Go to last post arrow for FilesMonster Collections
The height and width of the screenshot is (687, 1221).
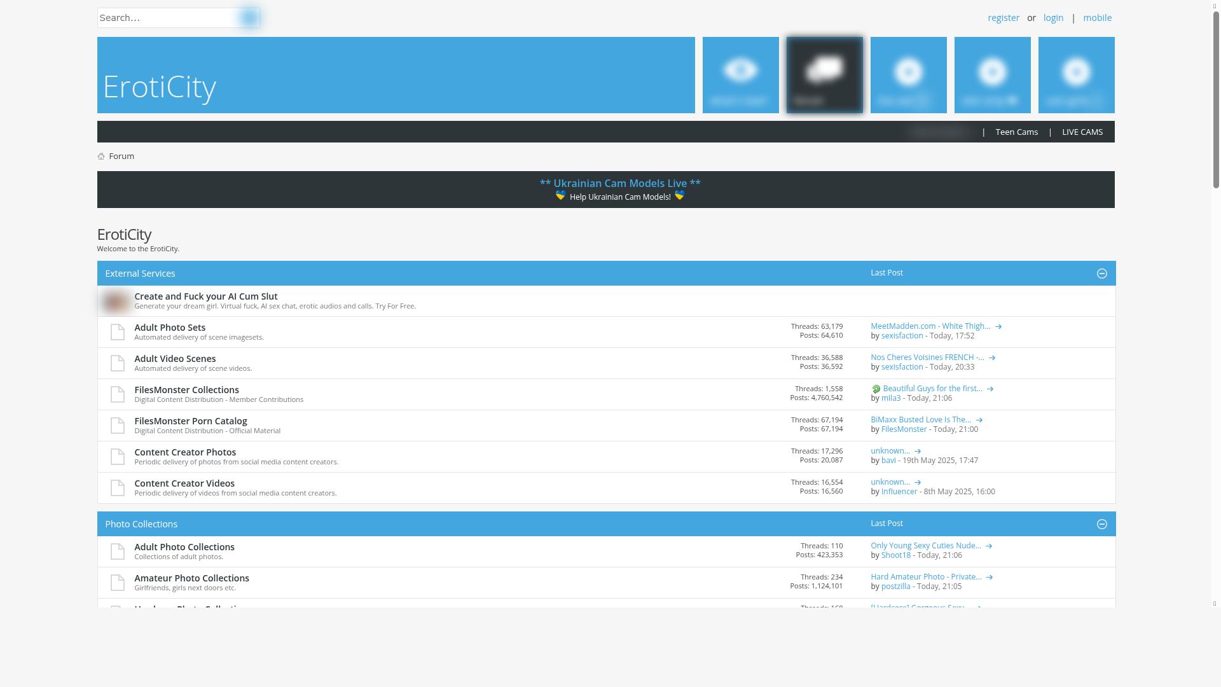(x=990, y=389)
